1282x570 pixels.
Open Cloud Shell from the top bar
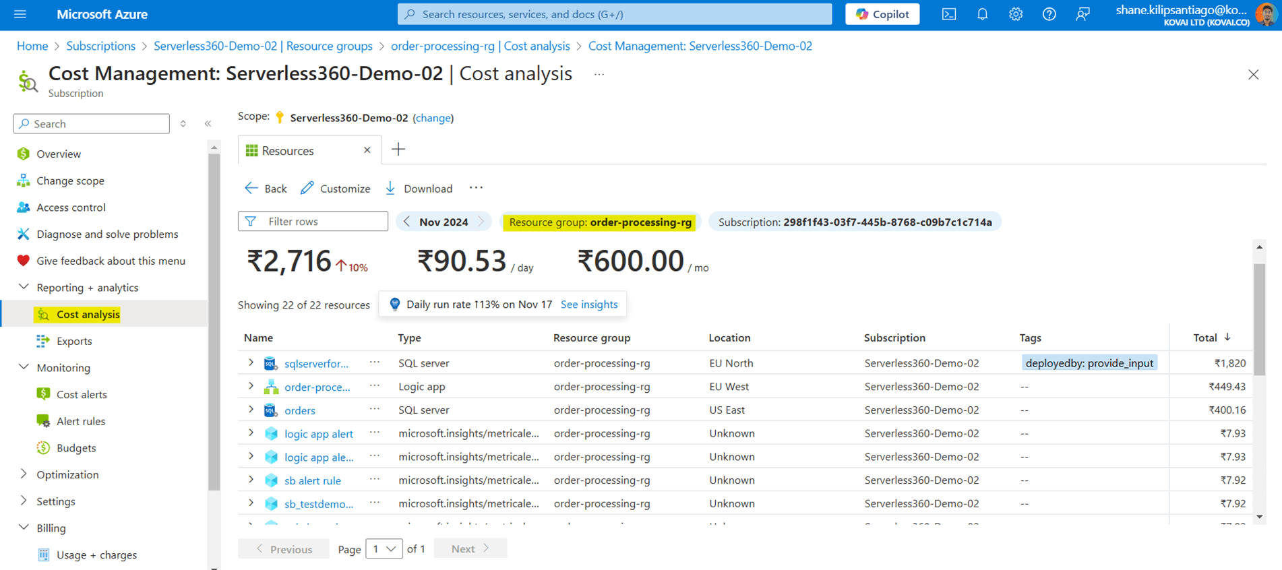949,14
